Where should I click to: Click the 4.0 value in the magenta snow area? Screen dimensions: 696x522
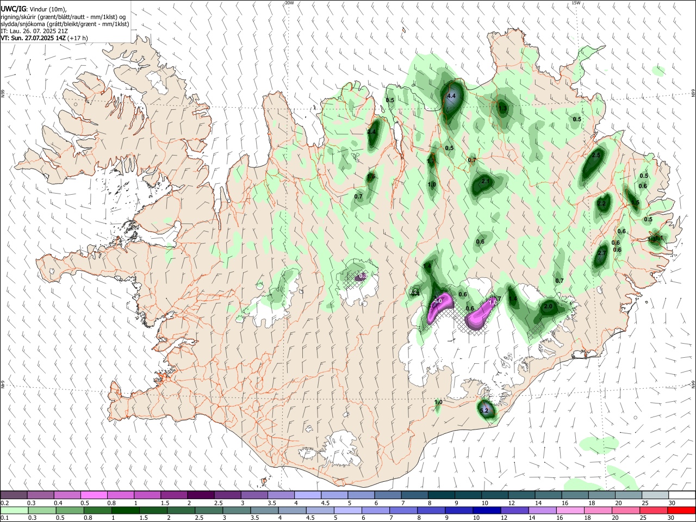[438, 300]
